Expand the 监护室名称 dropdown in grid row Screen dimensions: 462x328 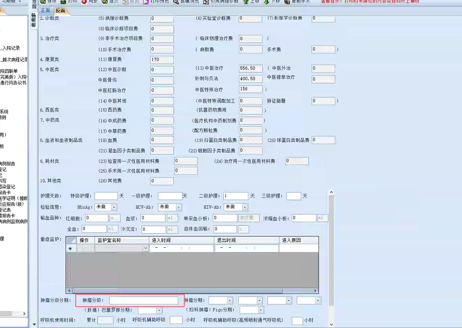pos(145,248)
